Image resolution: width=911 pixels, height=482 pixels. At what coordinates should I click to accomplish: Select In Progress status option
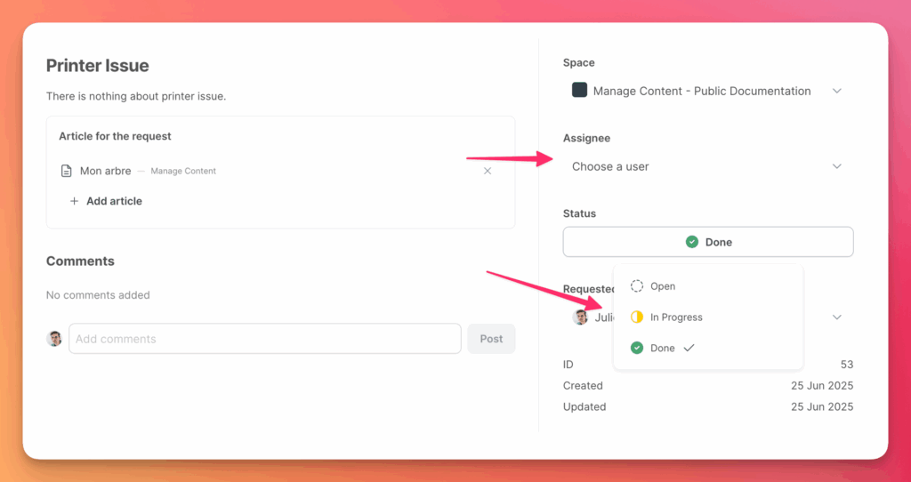click(676, 317)
